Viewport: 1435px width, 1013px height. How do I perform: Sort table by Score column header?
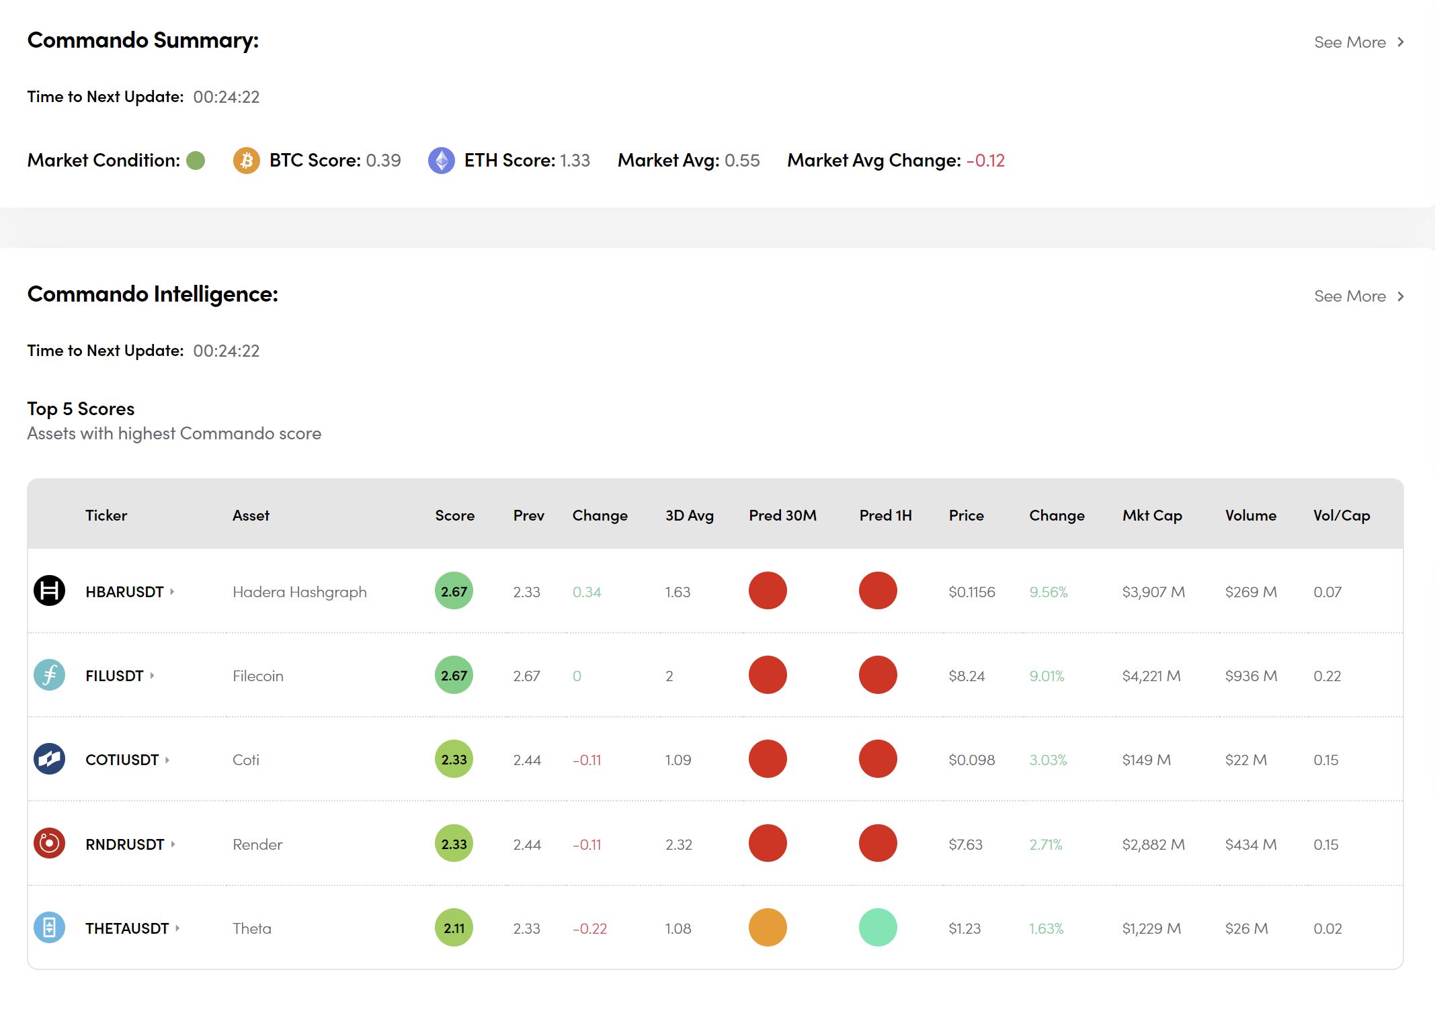coord(454,515)
